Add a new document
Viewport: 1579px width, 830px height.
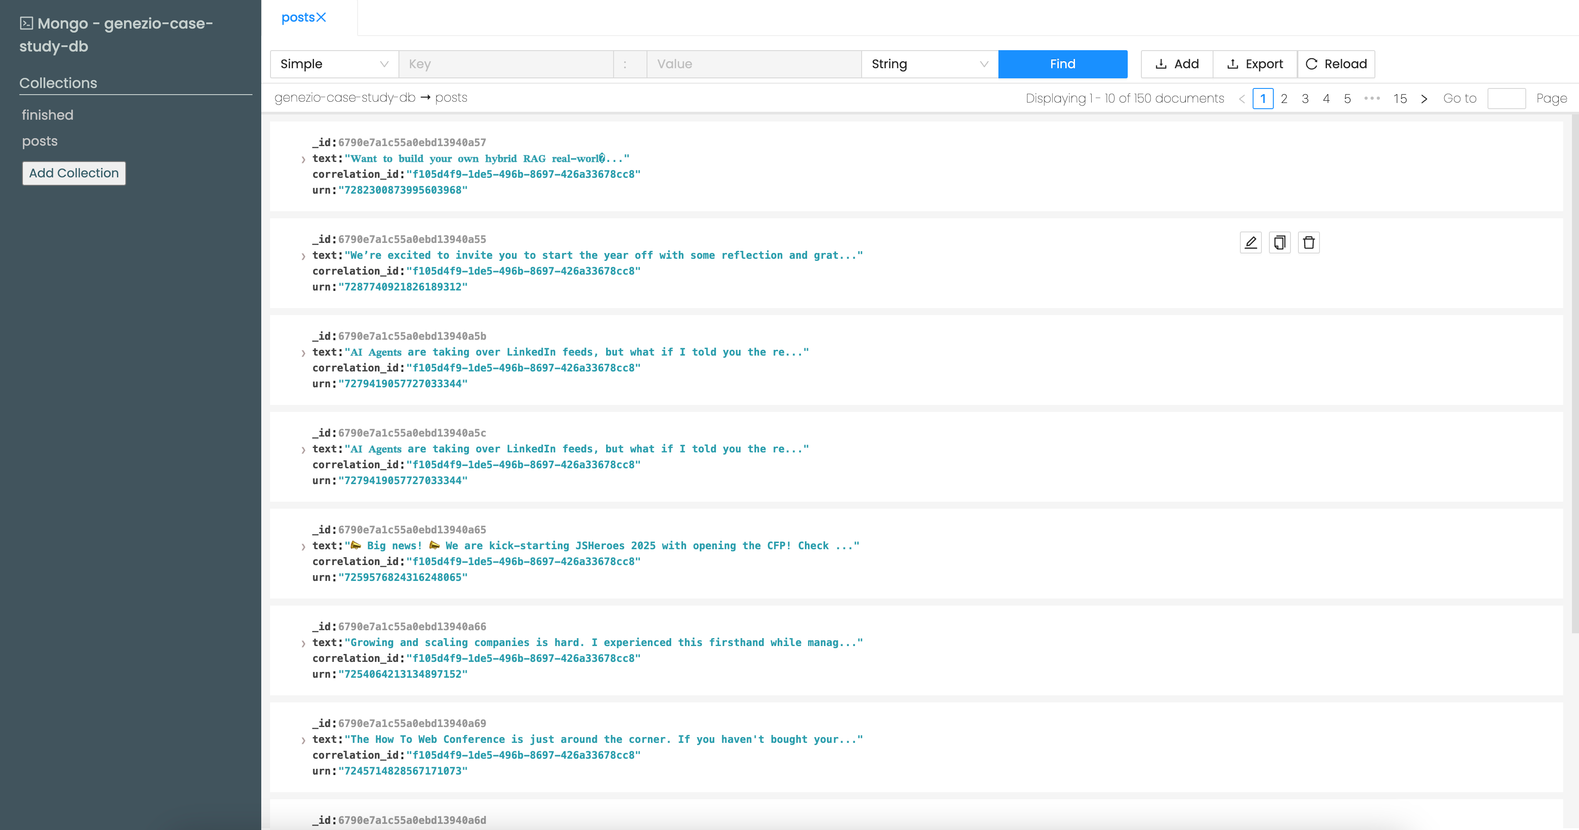click(1177, 64)
